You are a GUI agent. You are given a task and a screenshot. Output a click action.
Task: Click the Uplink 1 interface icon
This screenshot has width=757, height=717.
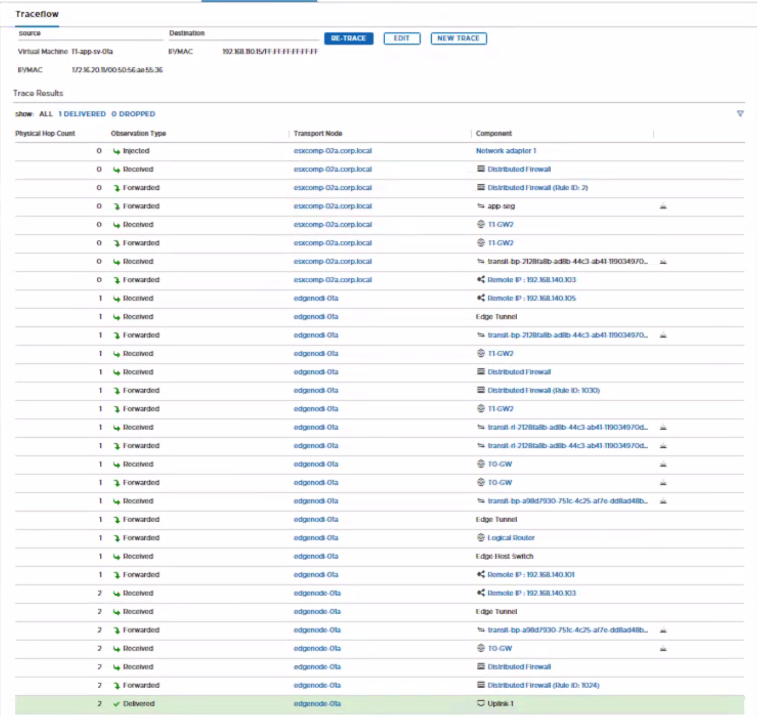coord(481,704)
